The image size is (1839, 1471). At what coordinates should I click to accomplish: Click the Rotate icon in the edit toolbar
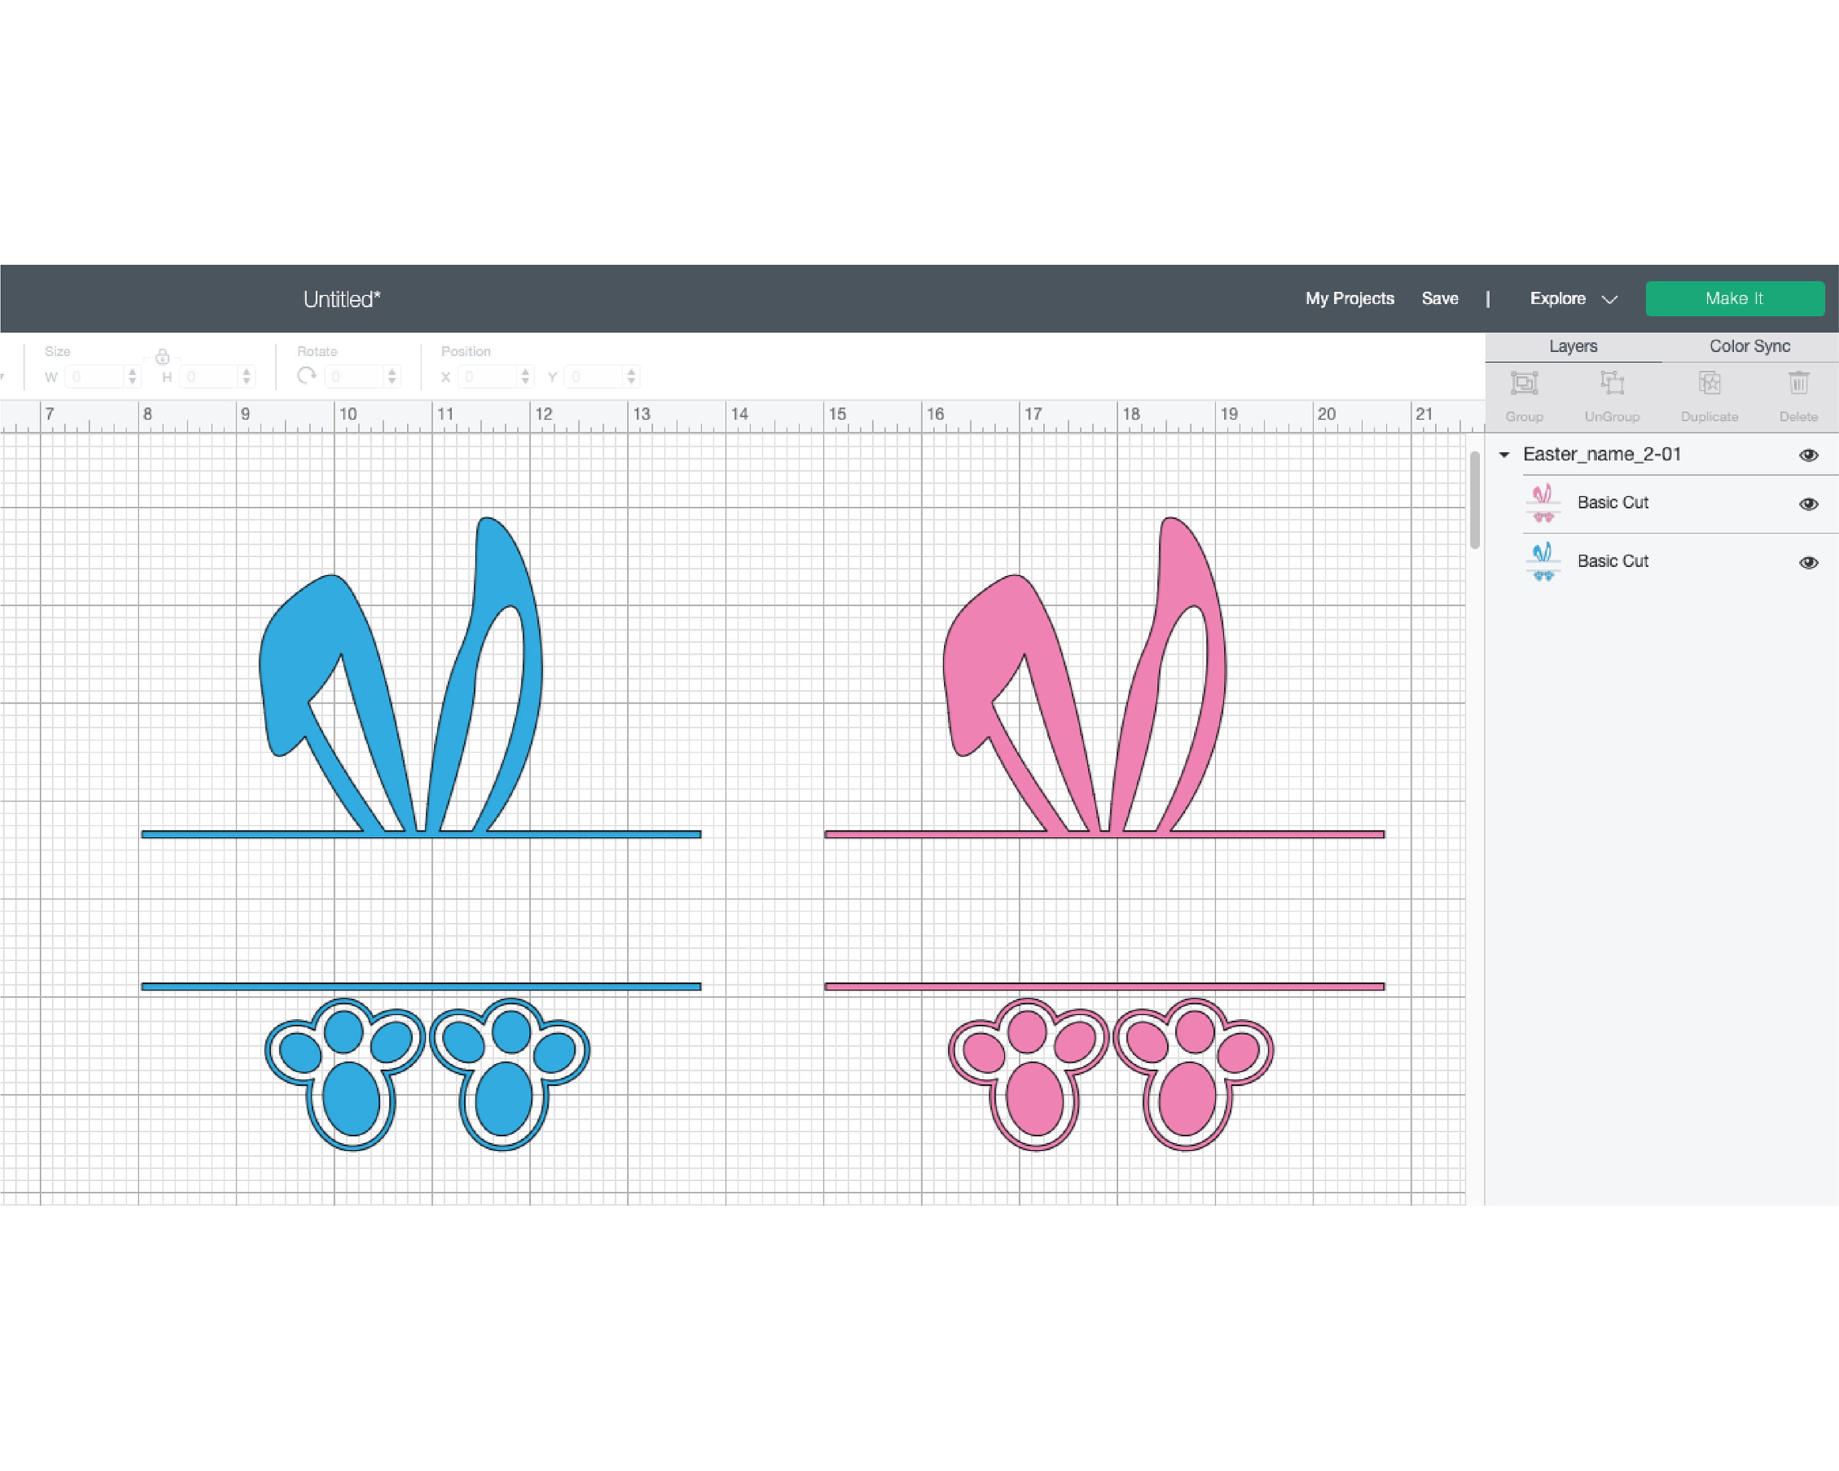pyautogui.click(x=306, y=375)
